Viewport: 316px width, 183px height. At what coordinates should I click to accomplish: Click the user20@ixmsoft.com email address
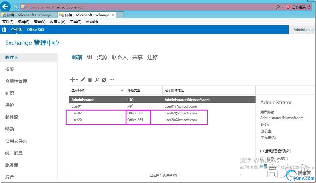click(181, 120)
